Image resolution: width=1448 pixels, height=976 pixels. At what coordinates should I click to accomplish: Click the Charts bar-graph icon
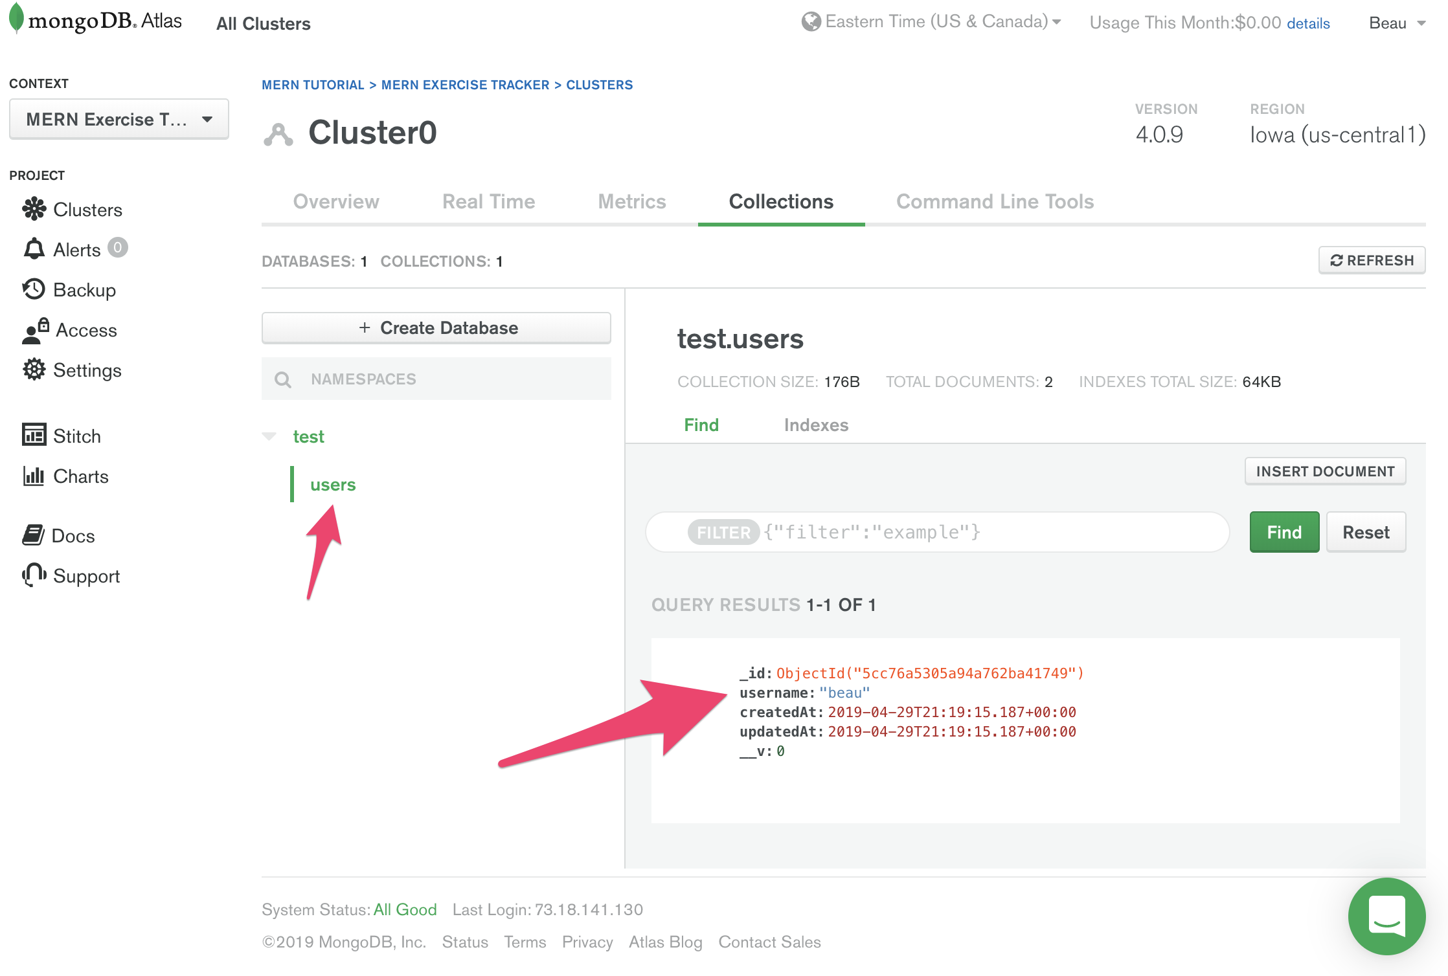pos(34,476)
